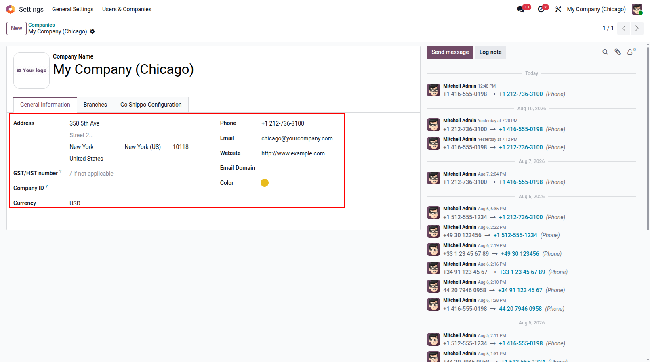Switch to the Branches tab
Screen dimensions: 650x362
coord(95,105)
